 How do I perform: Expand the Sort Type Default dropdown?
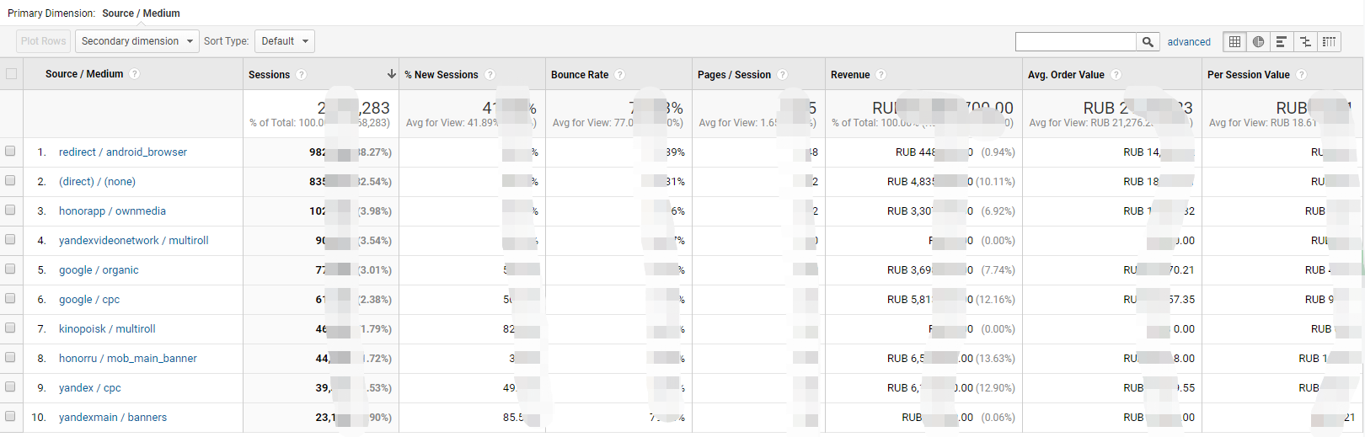click(x=284, y=41)
